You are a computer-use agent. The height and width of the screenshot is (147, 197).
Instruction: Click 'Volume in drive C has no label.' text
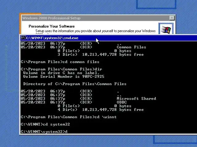coord(61,73)
